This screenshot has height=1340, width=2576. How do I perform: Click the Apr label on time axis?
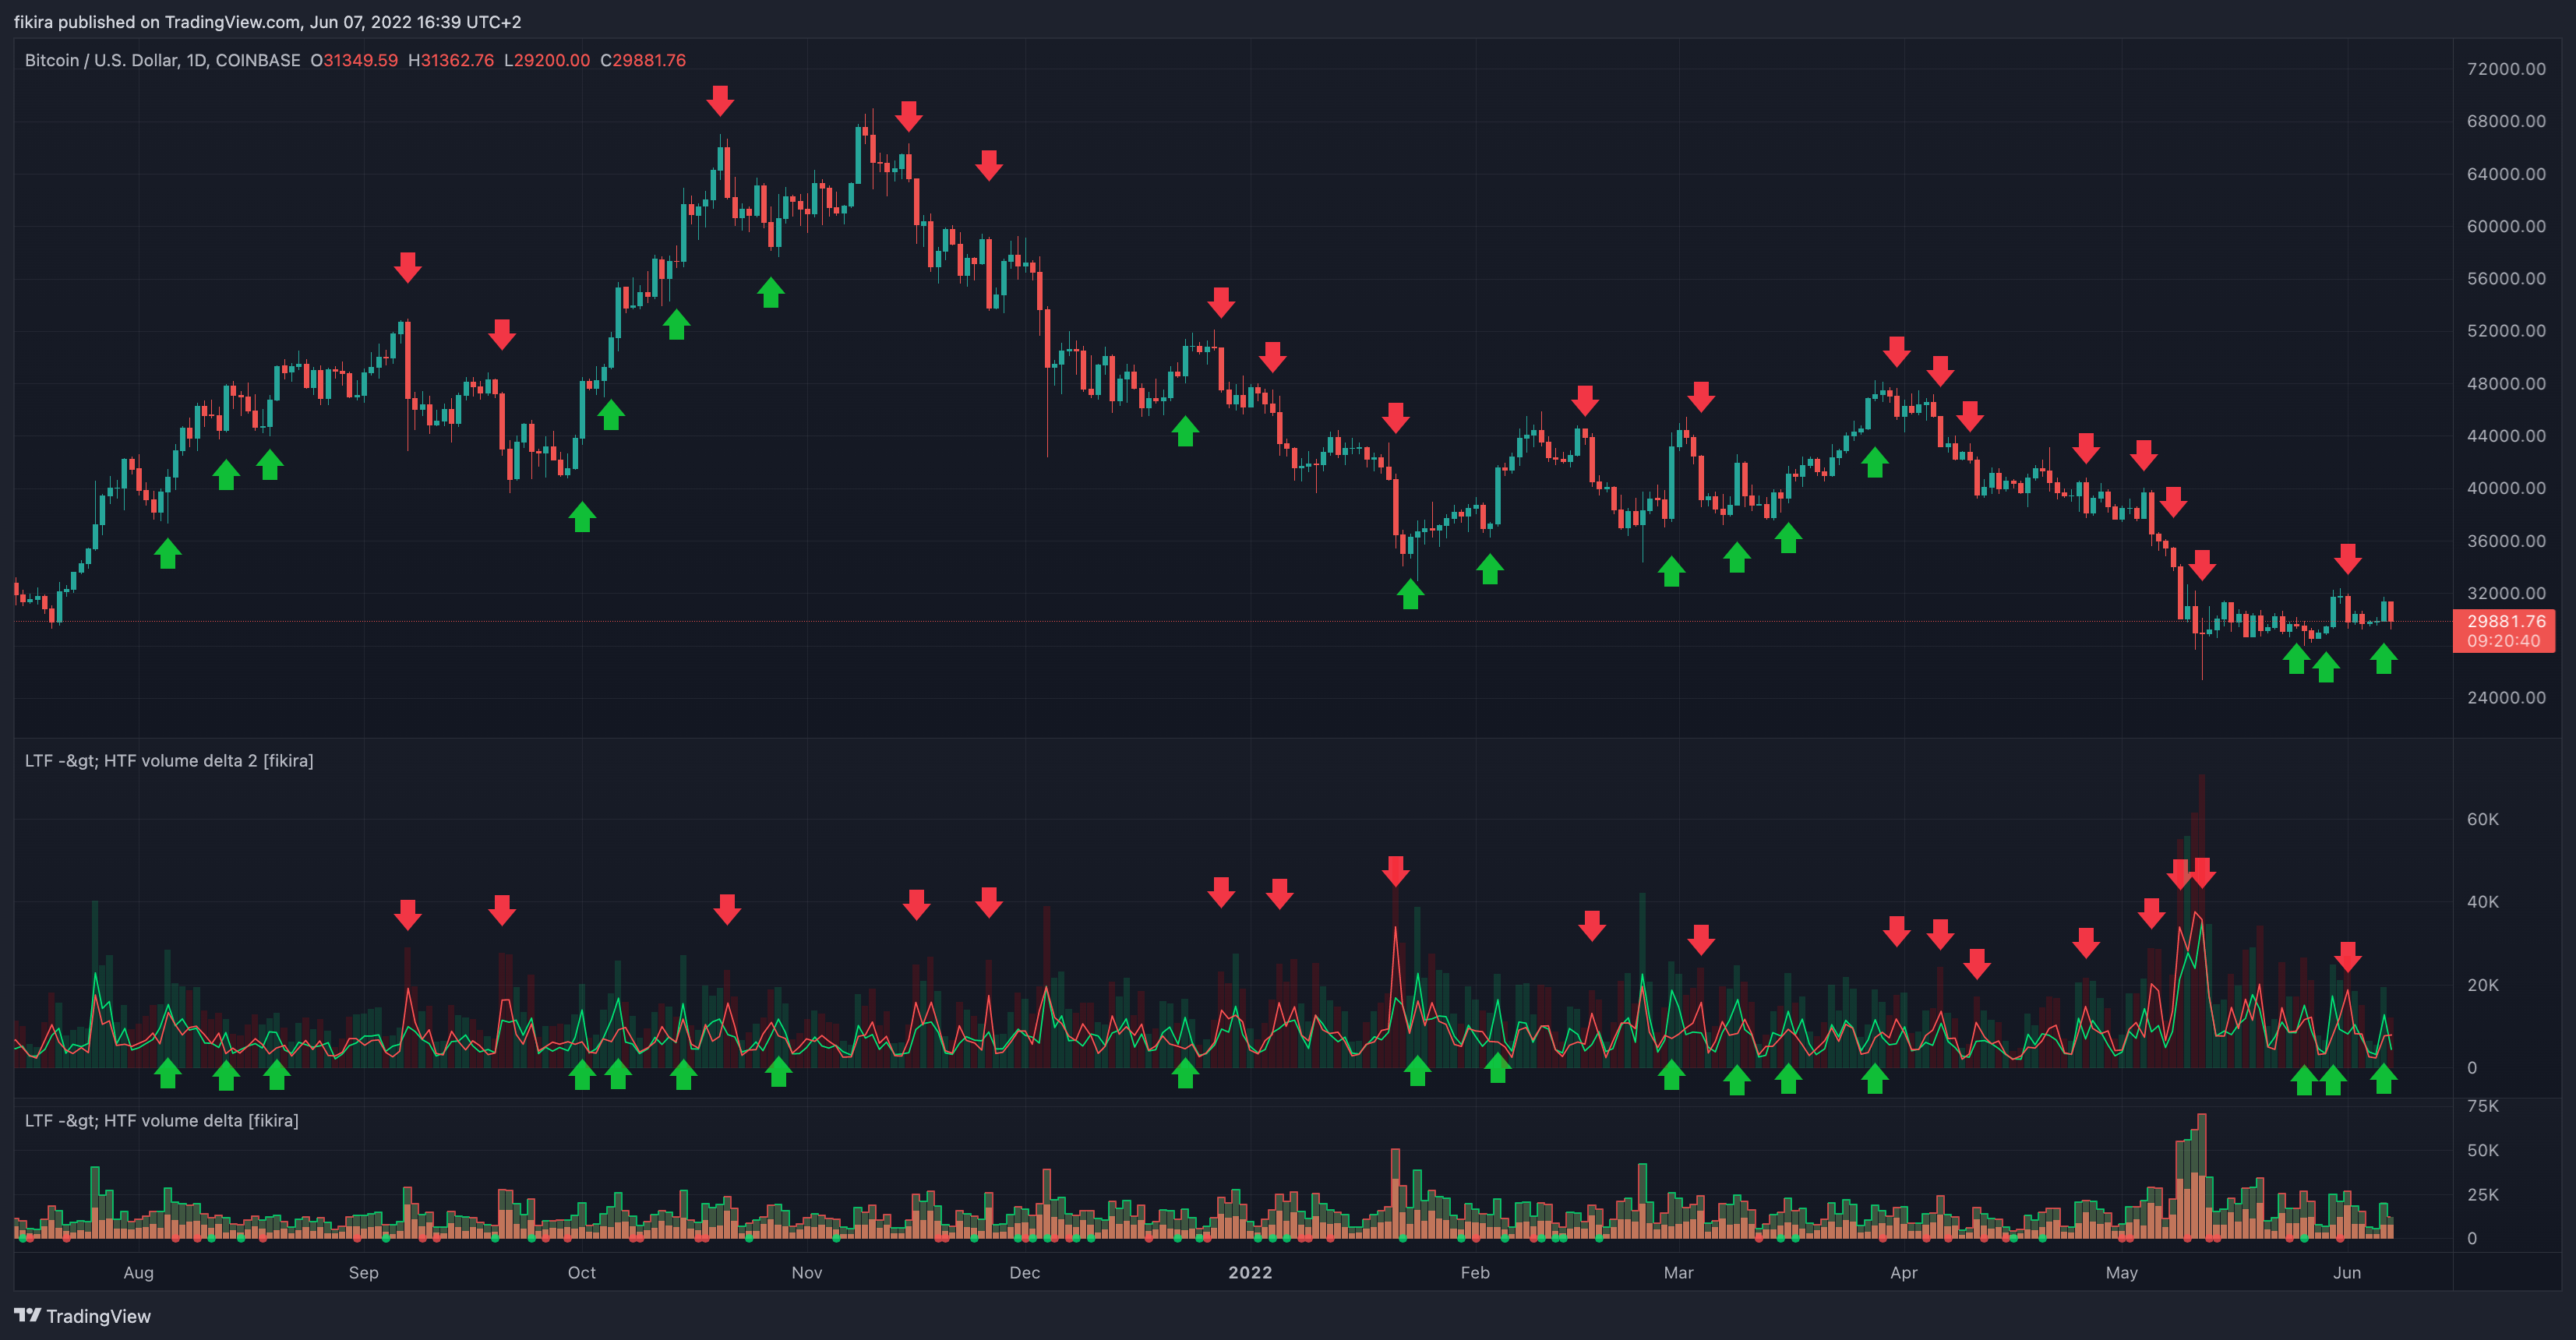1904,1272
